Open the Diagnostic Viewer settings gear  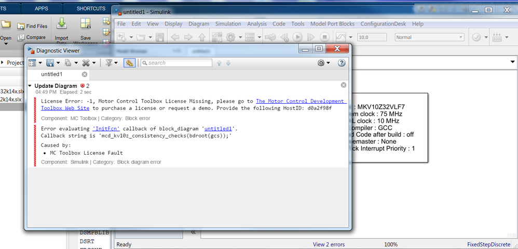point(321,63)
